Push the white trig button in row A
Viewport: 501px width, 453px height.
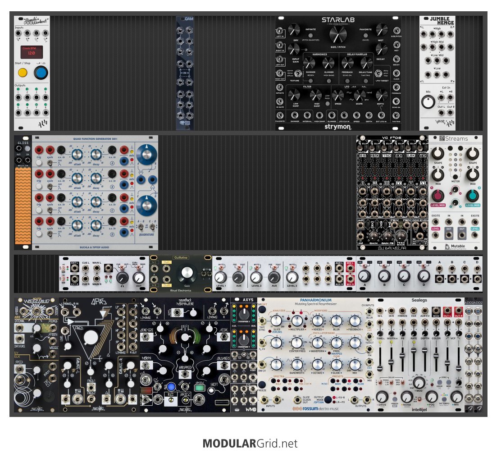[39, 163]
